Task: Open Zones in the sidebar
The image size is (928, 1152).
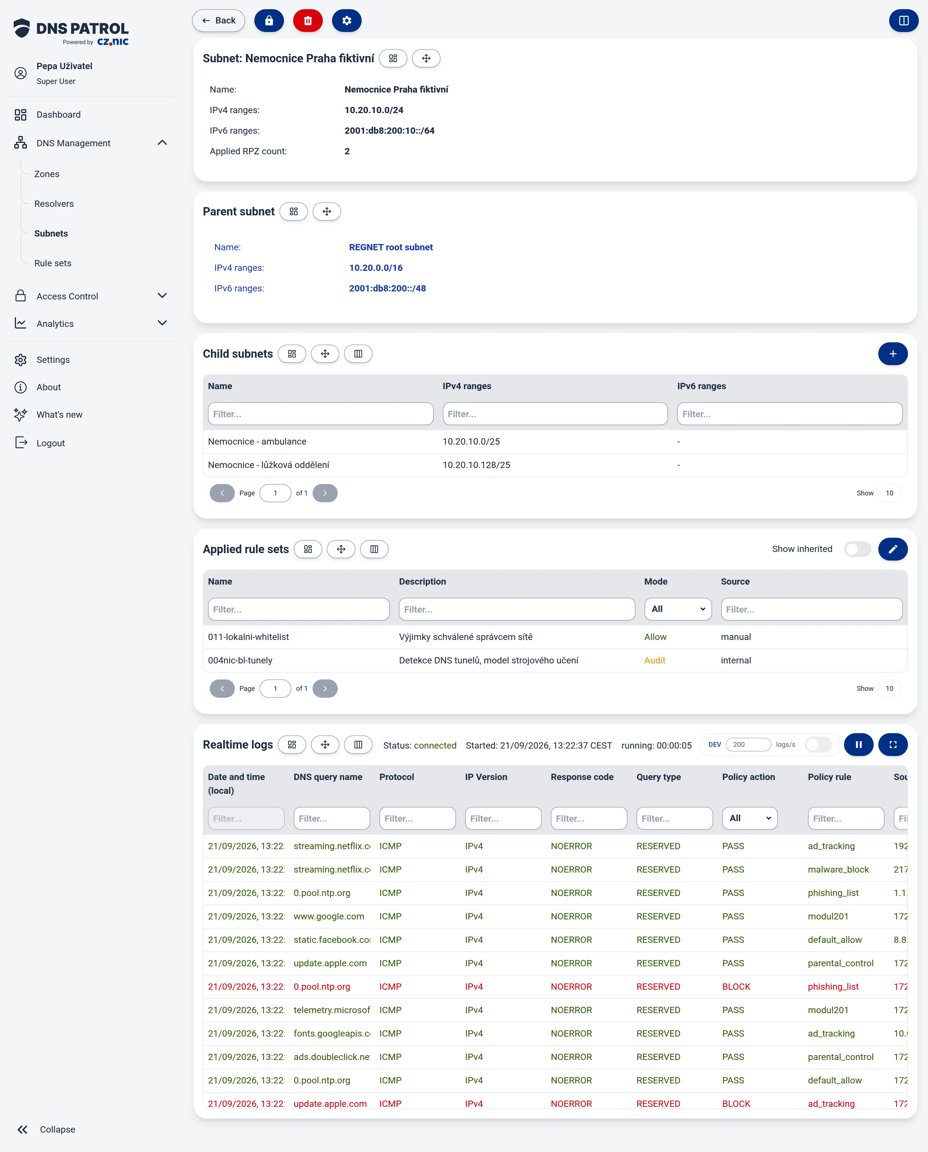Action: (47, 174)
